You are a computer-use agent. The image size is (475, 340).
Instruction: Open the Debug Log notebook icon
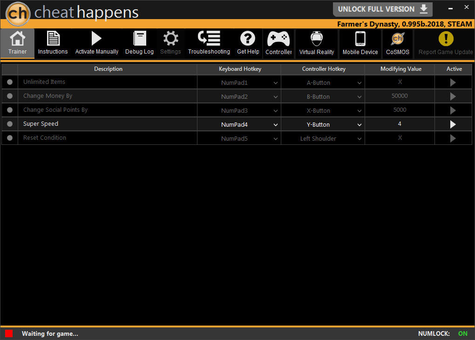[x=140, y=39]
